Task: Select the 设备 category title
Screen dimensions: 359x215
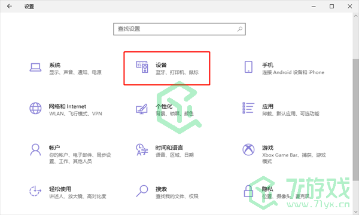Action: [161, 65]
